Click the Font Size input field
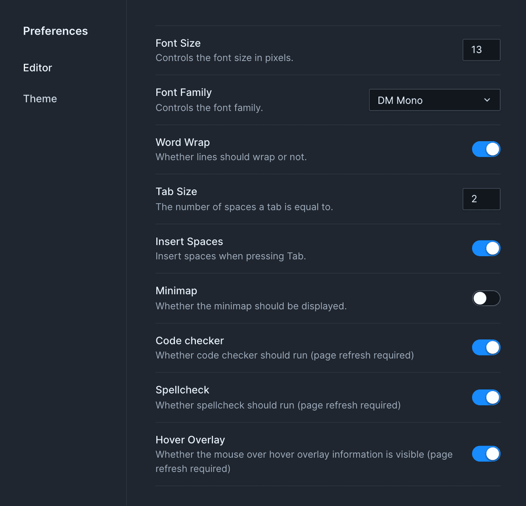 coord(481,50)
